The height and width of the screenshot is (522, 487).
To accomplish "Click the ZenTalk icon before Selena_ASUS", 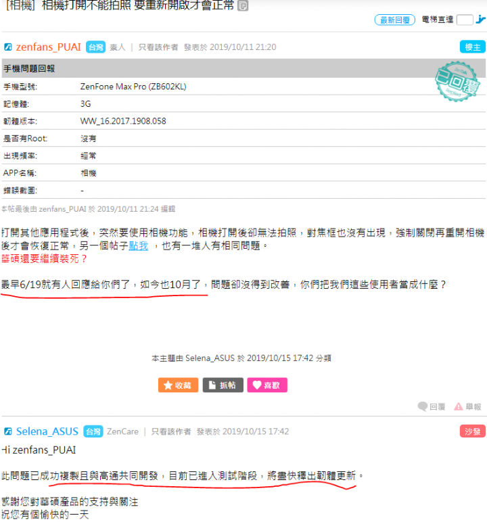I will (8, 431).
